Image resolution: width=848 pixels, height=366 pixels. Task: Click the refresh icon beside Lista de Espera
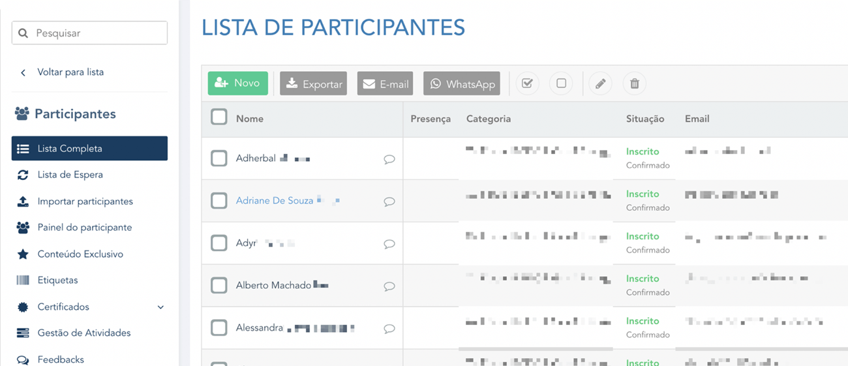click(x=23, y=175)
